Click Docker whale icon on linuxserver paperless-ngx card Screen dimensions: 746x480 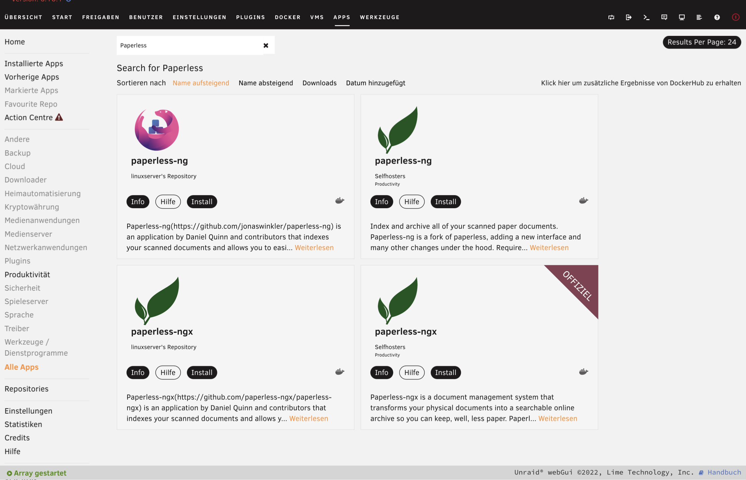pyautogui.click(x=340, y=371)
